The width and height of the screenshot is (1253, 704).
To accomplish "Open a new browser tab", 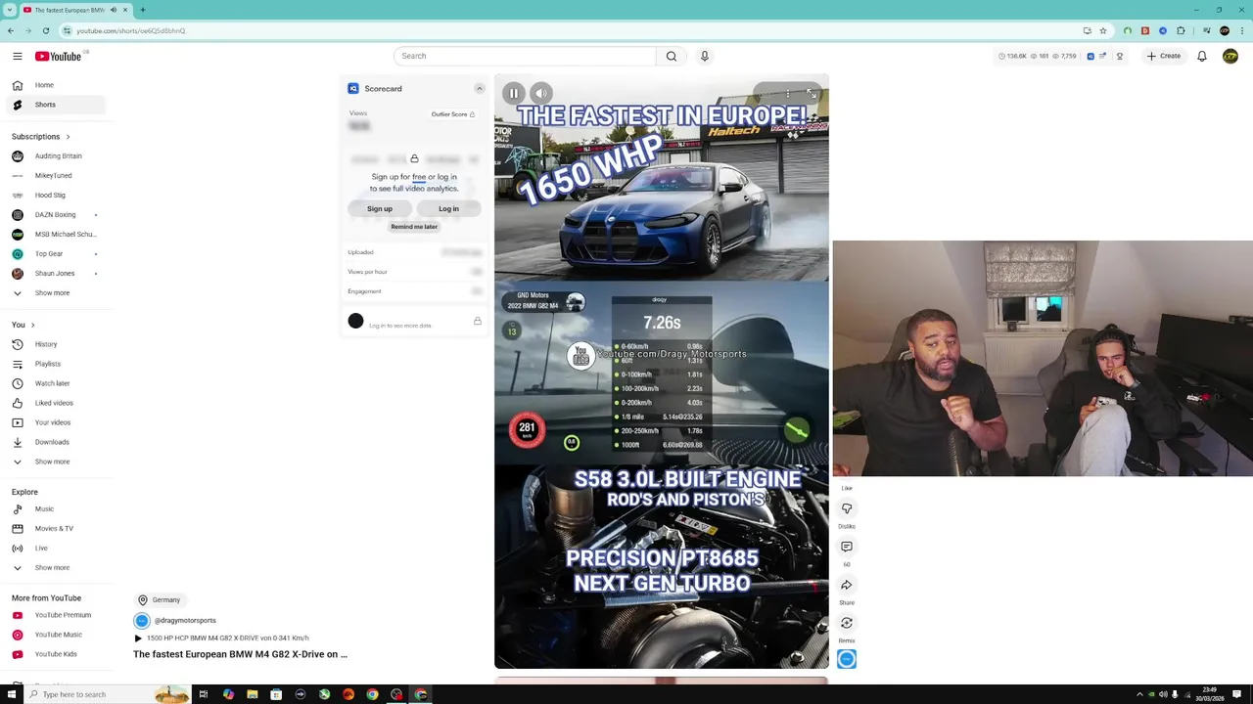I will tap(143, 10).
